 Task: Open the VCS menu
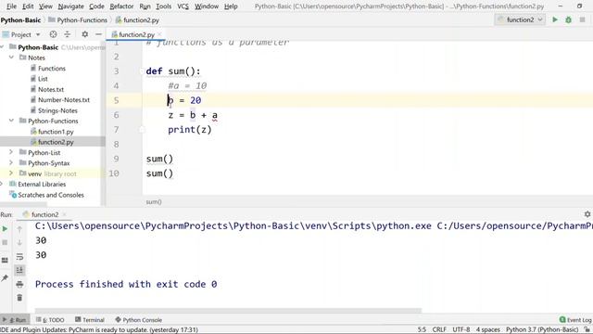click(x=183, y=6)
